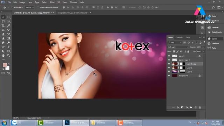Open the File menu
224x126 pixels.
[9, 2]
